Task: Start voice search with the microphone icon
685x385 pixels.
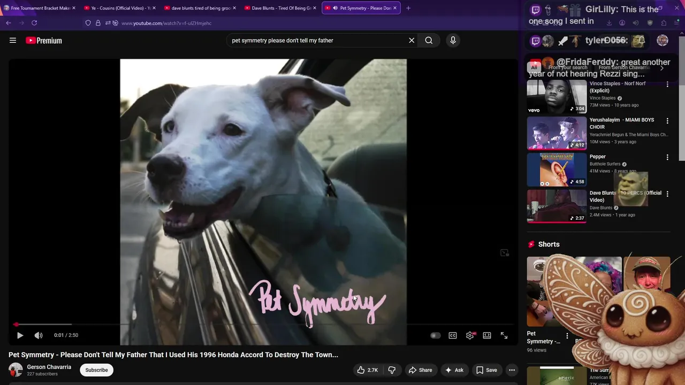Action: pos(453,40)
